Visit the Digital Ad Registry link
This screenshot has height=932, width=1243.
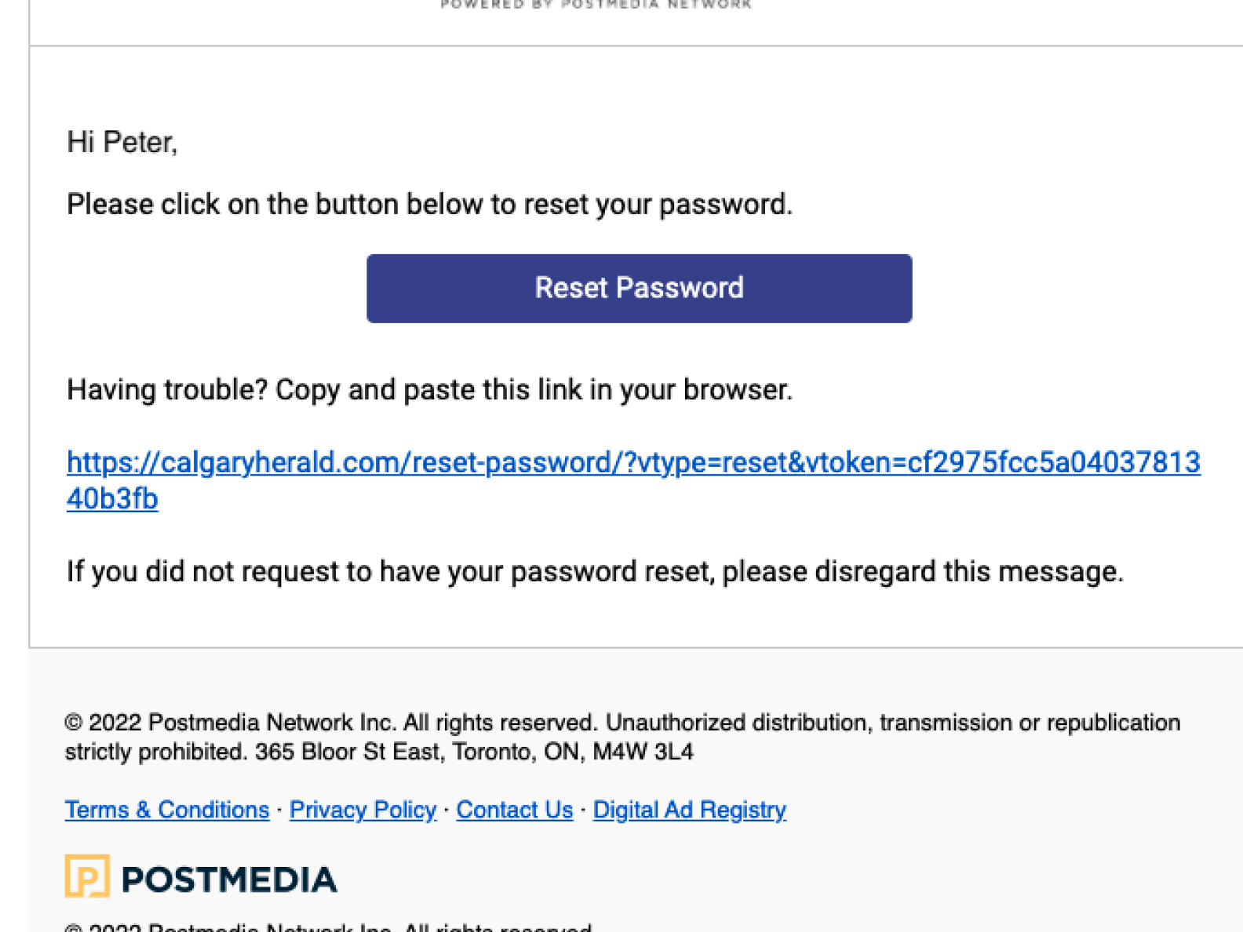point(689,810)
